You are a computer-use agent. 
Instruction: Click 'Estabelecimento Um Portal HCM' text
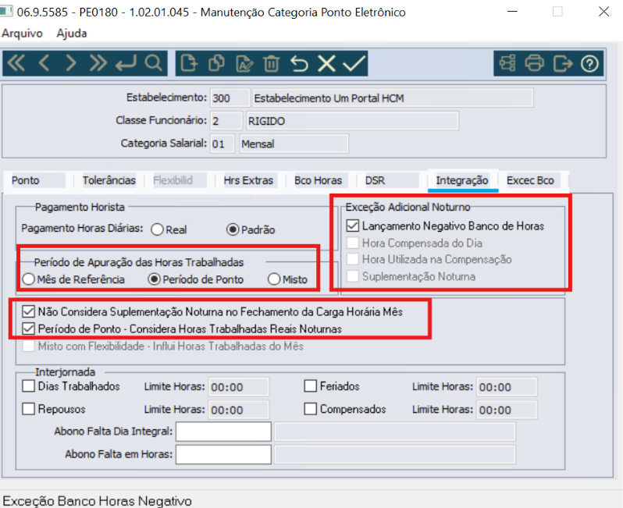pyautogui.click(x=329, y=98)
